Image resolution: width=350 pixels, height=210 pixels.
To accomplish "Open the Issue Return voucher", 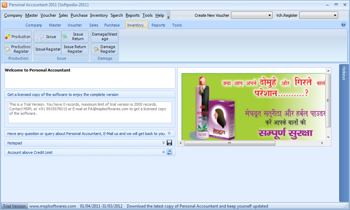I will (75, 37).
